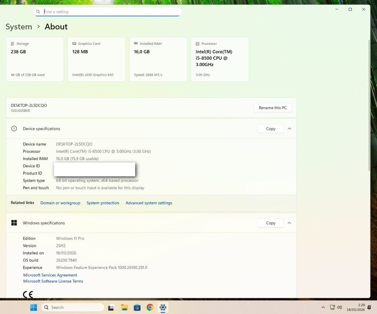Open Microsoft Store from taskbar

(137, 307)
